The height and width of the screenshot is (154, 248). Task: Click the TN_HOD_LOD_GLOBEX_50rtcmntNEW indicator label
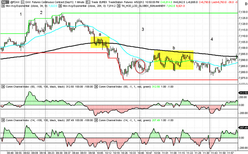[143, 6]
